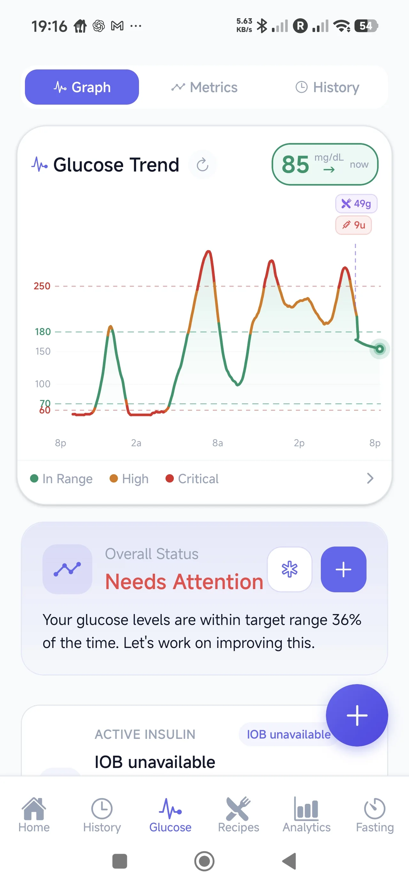Open the snowflake icon button in Overall Status
The width and height of the screenshot is (409, 887).
[289, 569]
